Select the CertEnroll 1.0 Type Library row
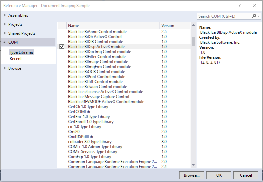 (91, 122)
